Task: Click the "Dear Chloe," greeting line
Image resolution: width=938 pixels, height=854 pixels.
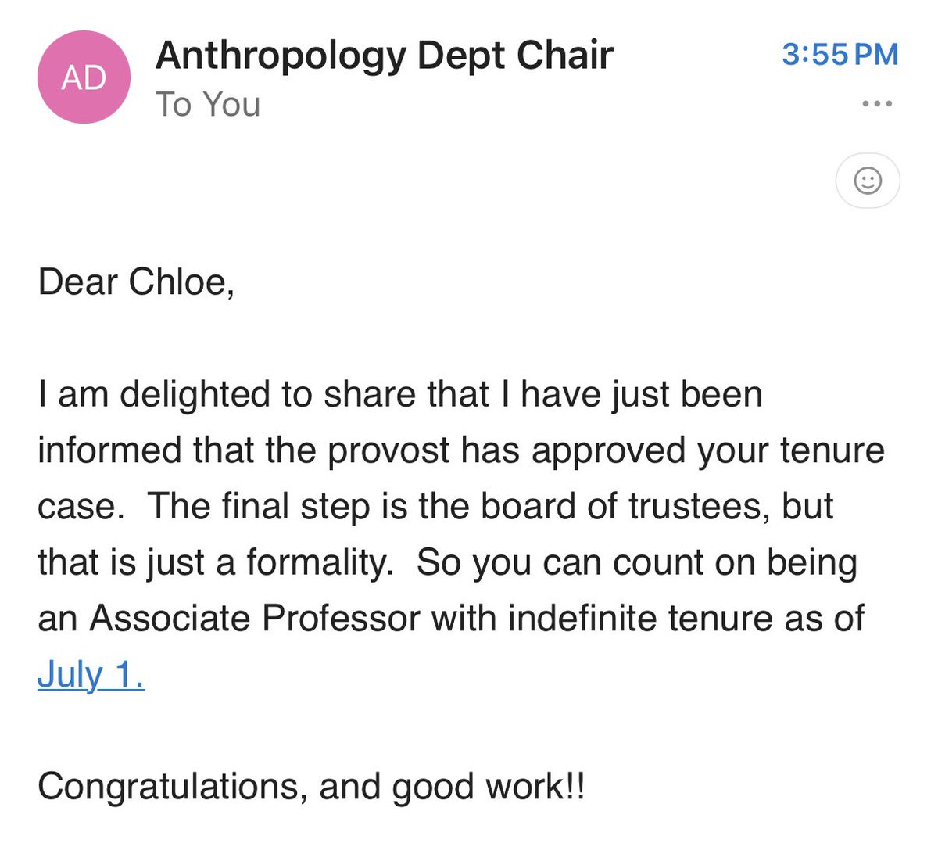Action: point(136,282)
